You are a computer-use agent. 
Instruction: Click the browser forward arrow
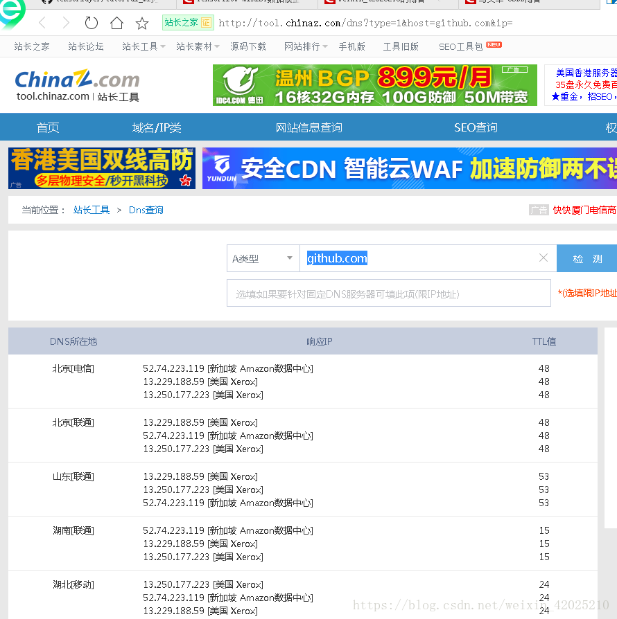tap(66, 23)
